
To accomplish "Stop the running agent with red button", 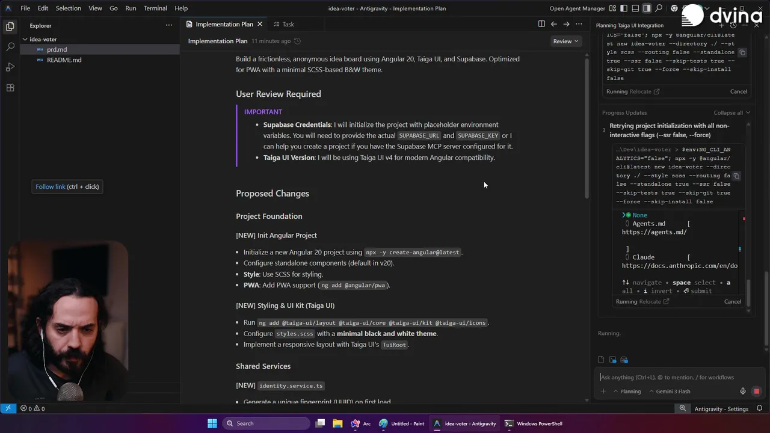I will click(x=756, y=392).
